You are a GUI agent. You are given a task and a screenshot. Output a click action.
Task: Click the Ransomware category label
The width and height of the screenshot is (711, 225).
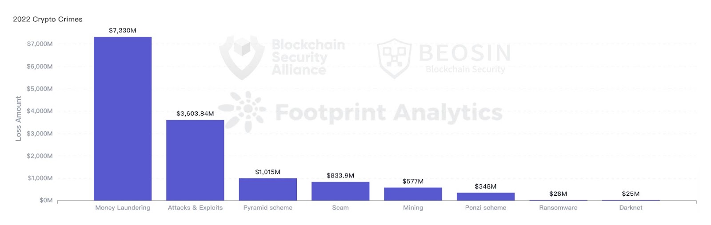click(558, 208)
